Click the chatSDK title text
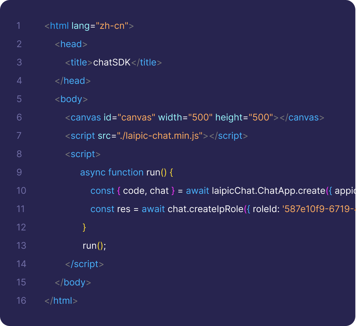 coord(112,63)
